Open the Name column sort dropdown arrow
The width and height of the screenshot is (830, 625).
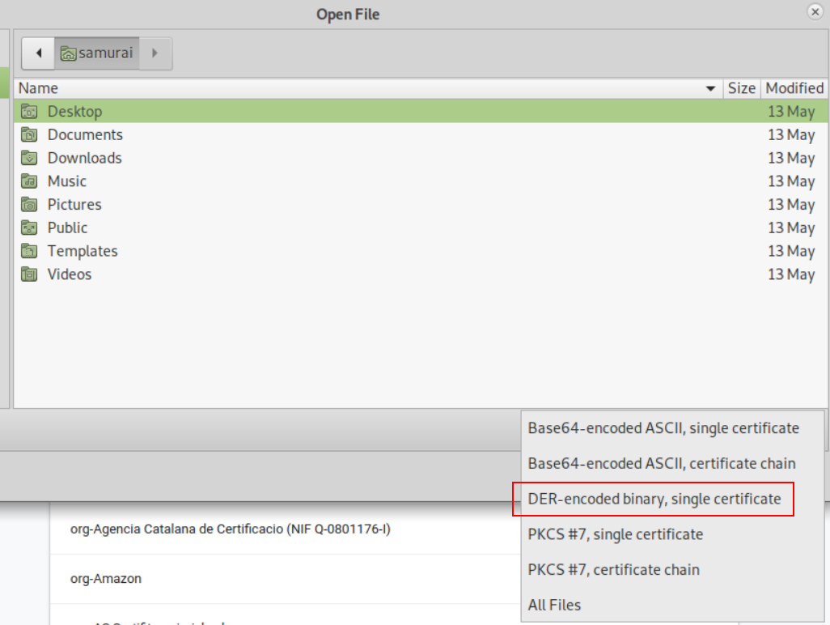coord(710,87)
